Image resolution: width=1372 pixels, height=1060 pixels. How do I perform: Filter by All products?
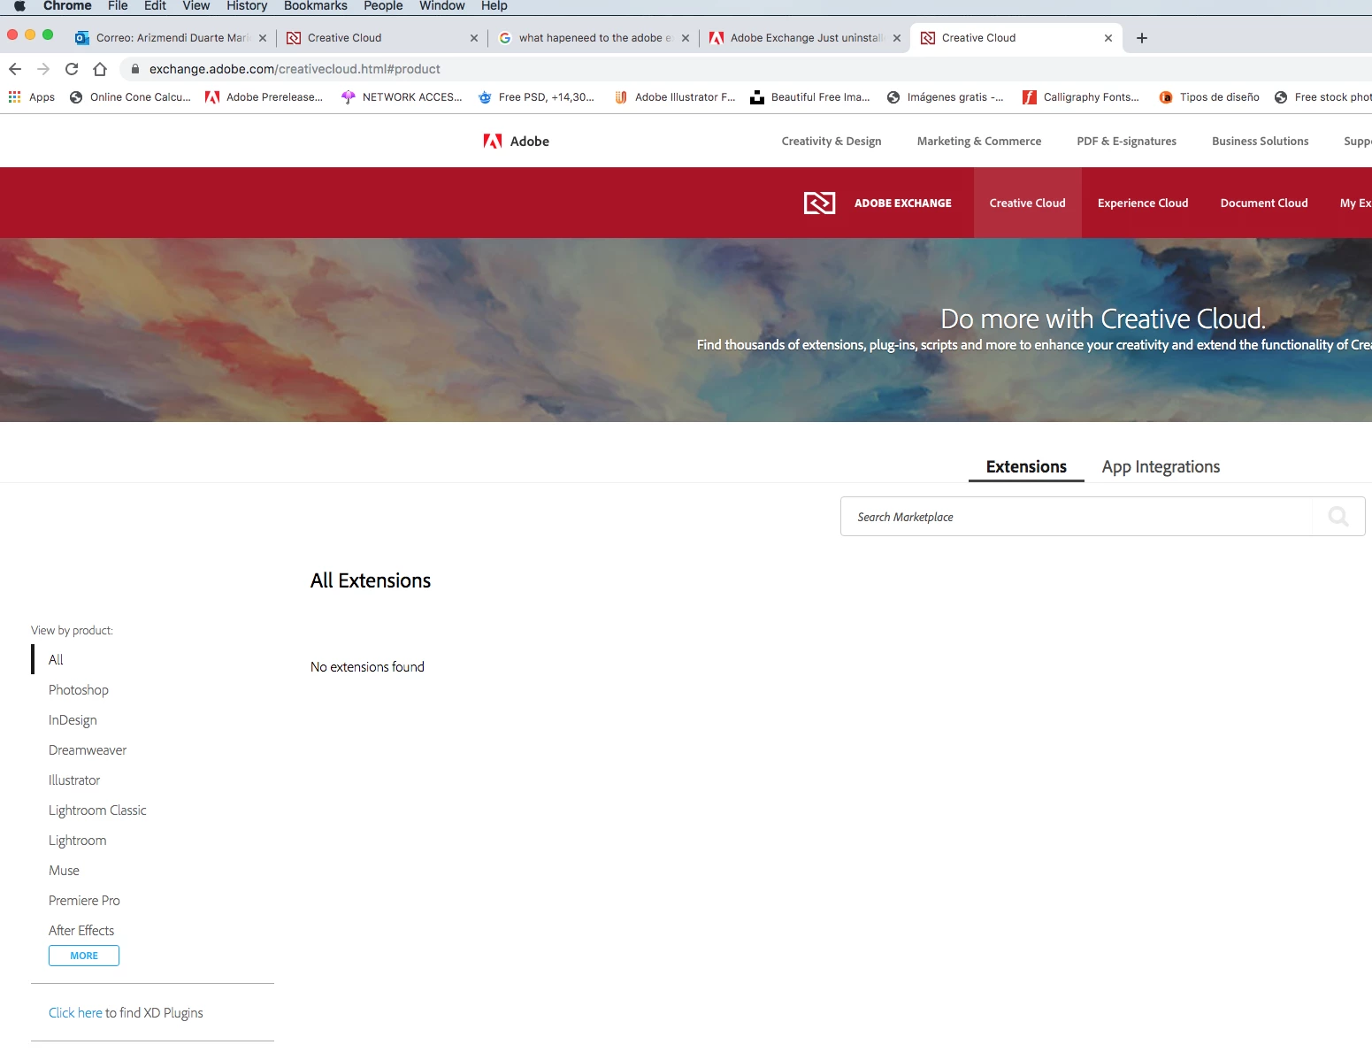pyautogui.click(x=56, y=660)
